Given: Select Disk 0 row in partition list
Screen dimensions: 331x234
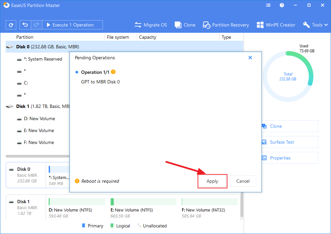Looking at the screenshot, I should (x=48, y=47).
